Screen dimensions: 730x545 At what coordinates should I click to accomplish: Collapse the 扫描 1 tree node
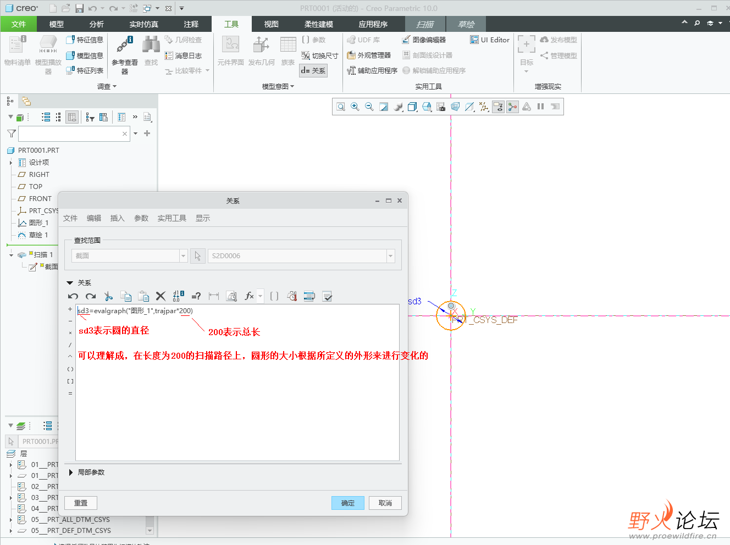coord(11,255)
